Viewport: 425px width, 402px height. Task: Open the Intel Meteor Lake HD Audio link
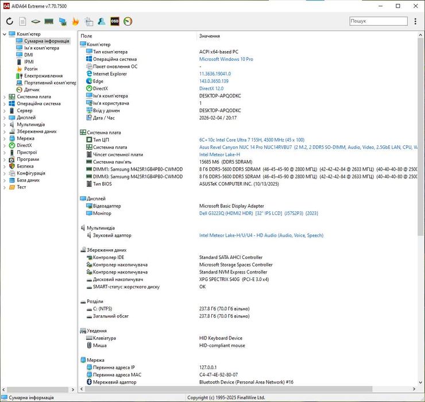261,235
